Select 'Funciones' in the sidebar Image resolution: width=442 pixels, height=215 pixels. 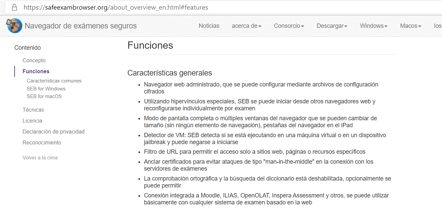[x=36, y=71]
